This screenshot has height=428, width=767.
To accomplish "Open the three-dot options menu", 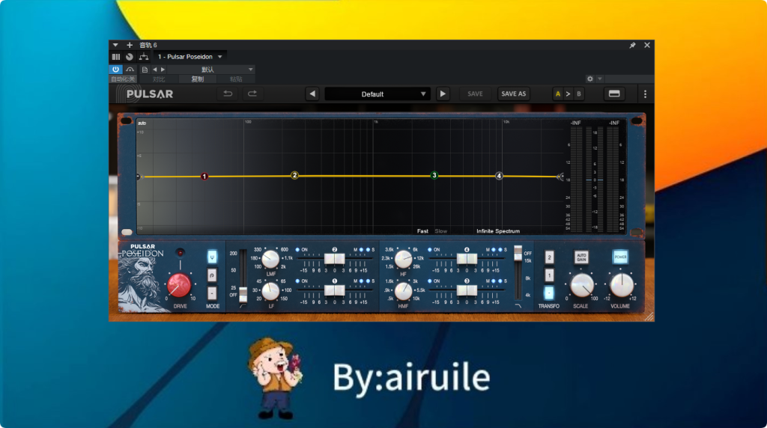I will (x=645, y=94).
